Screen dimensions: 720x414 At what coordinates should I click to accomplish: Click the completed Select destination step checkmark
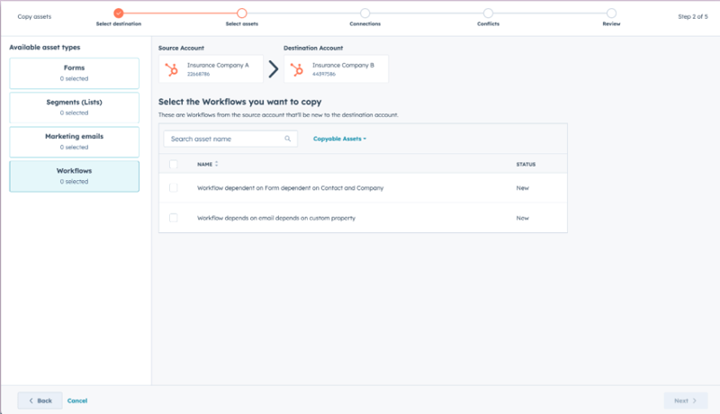[x=119, y=13]
